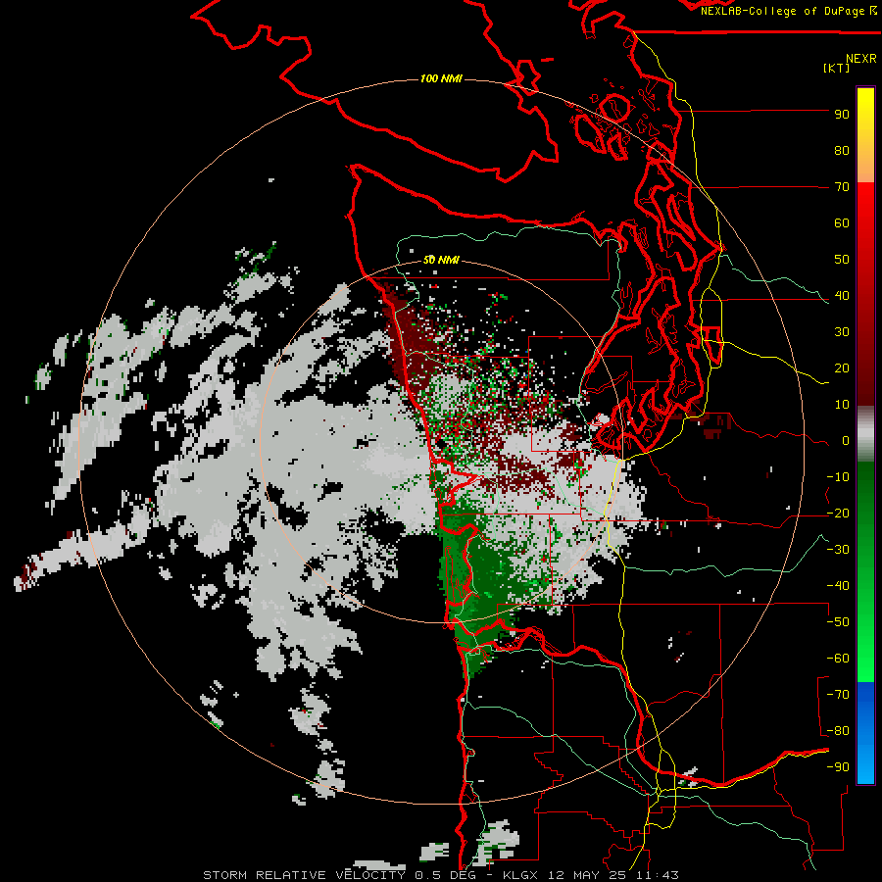Click the -20 value on velocity legend
Viewport: 882px width, 882px height.
pyautogui.click(x=838, y=514)
